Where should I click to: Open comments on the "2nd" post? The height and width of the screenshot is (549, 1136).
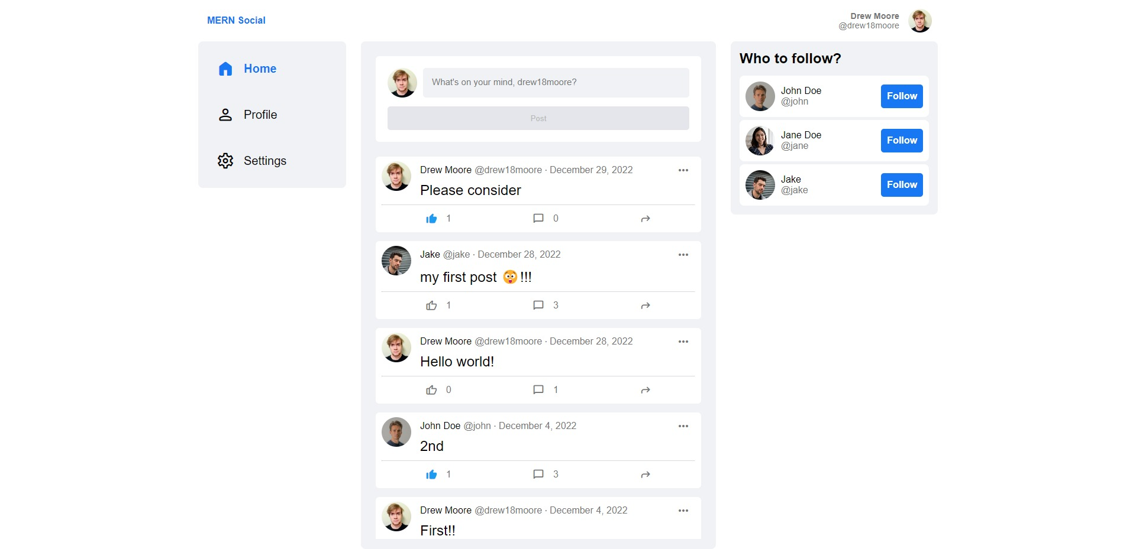(538, 475)
